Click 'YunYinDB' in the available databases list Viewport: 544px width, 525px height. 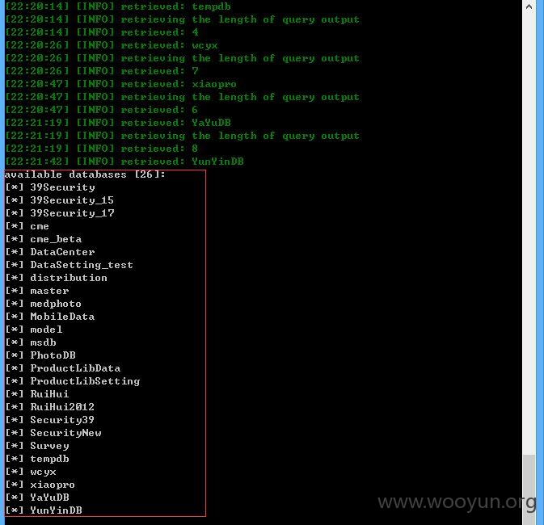point(44,510)
